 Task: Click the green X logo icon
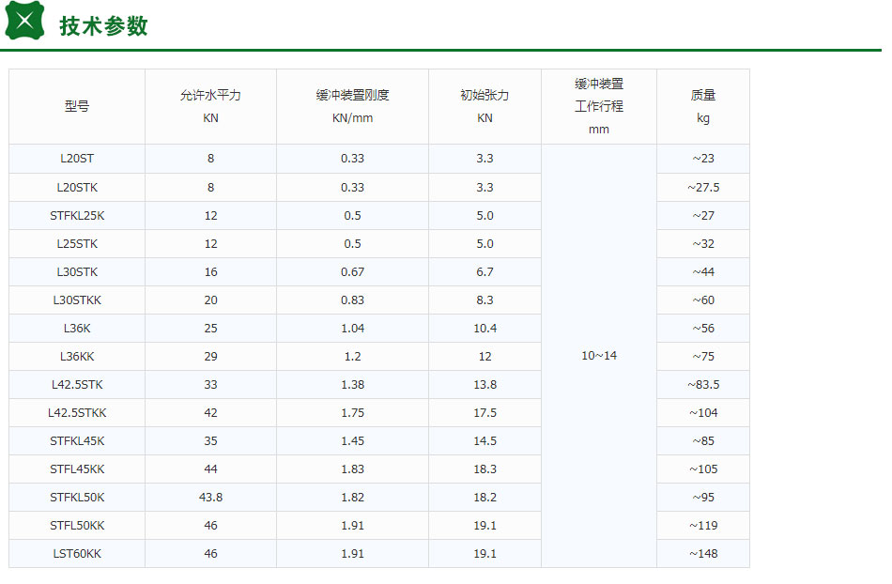(24, 21)
